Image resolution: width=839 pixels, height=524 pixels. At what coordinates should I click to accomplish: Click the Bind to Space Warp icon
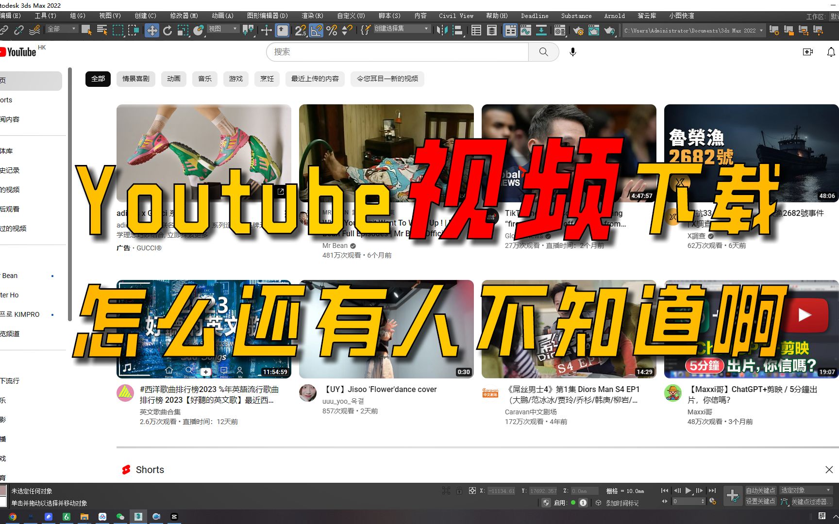click(x=34, y=30)
